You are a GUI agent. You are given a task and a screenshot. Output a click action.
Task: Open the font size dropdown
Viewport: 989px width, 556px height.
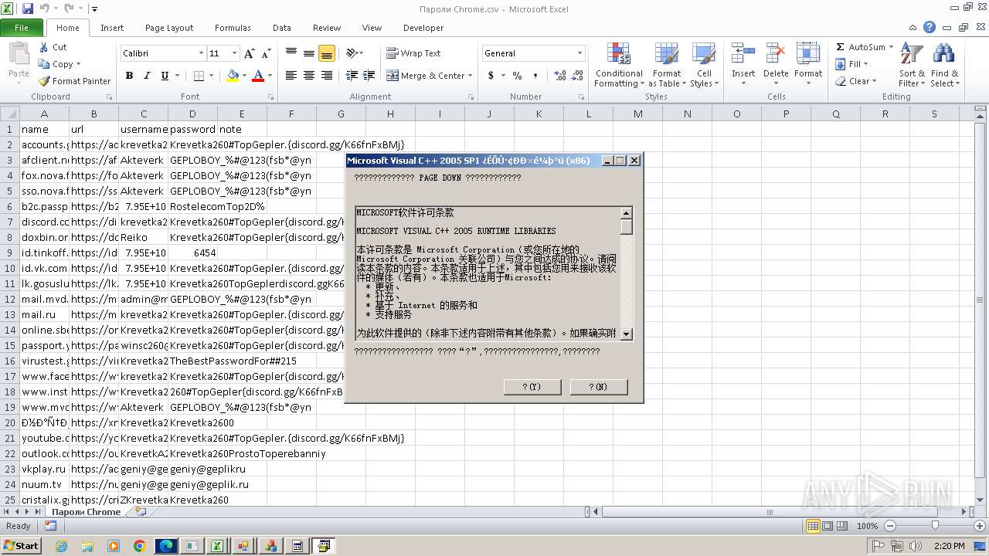[x=234, y=53]
